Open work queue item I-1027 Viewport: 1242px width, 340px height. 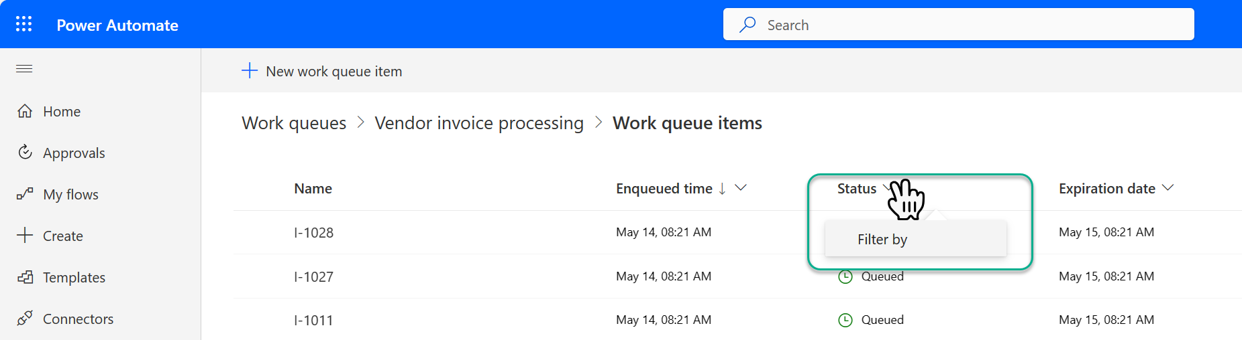[313, 276]
